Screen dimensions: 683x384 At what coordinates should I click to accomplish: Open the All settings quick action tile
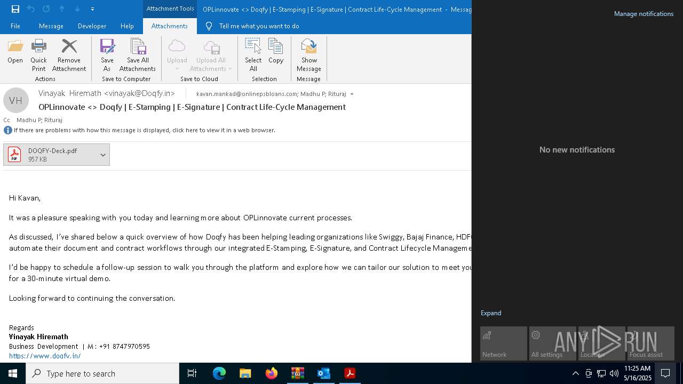tap(553, 343)
